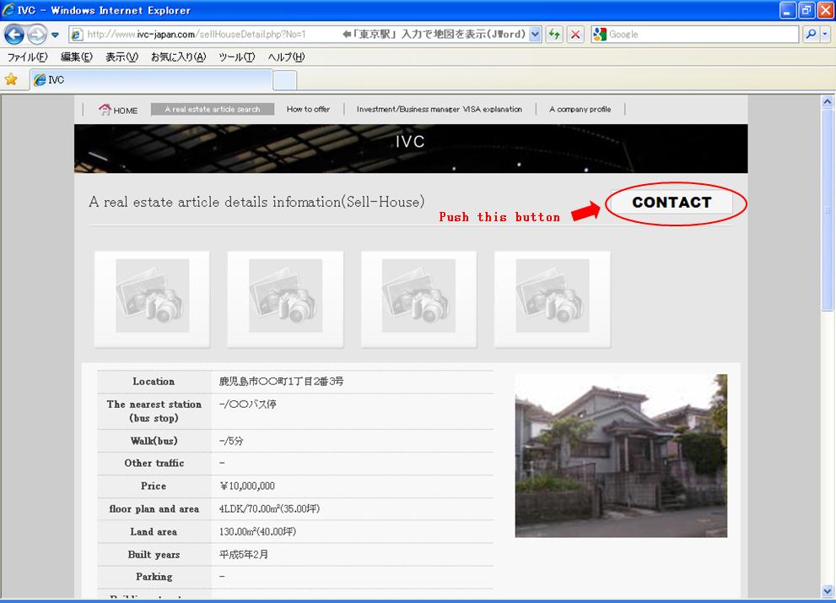836x603 pixels.
Task: Click the Favorites star icon
Action: [x=11, y=79]
